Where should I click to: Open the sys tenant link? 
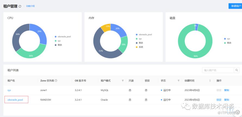tap(9, 90)
